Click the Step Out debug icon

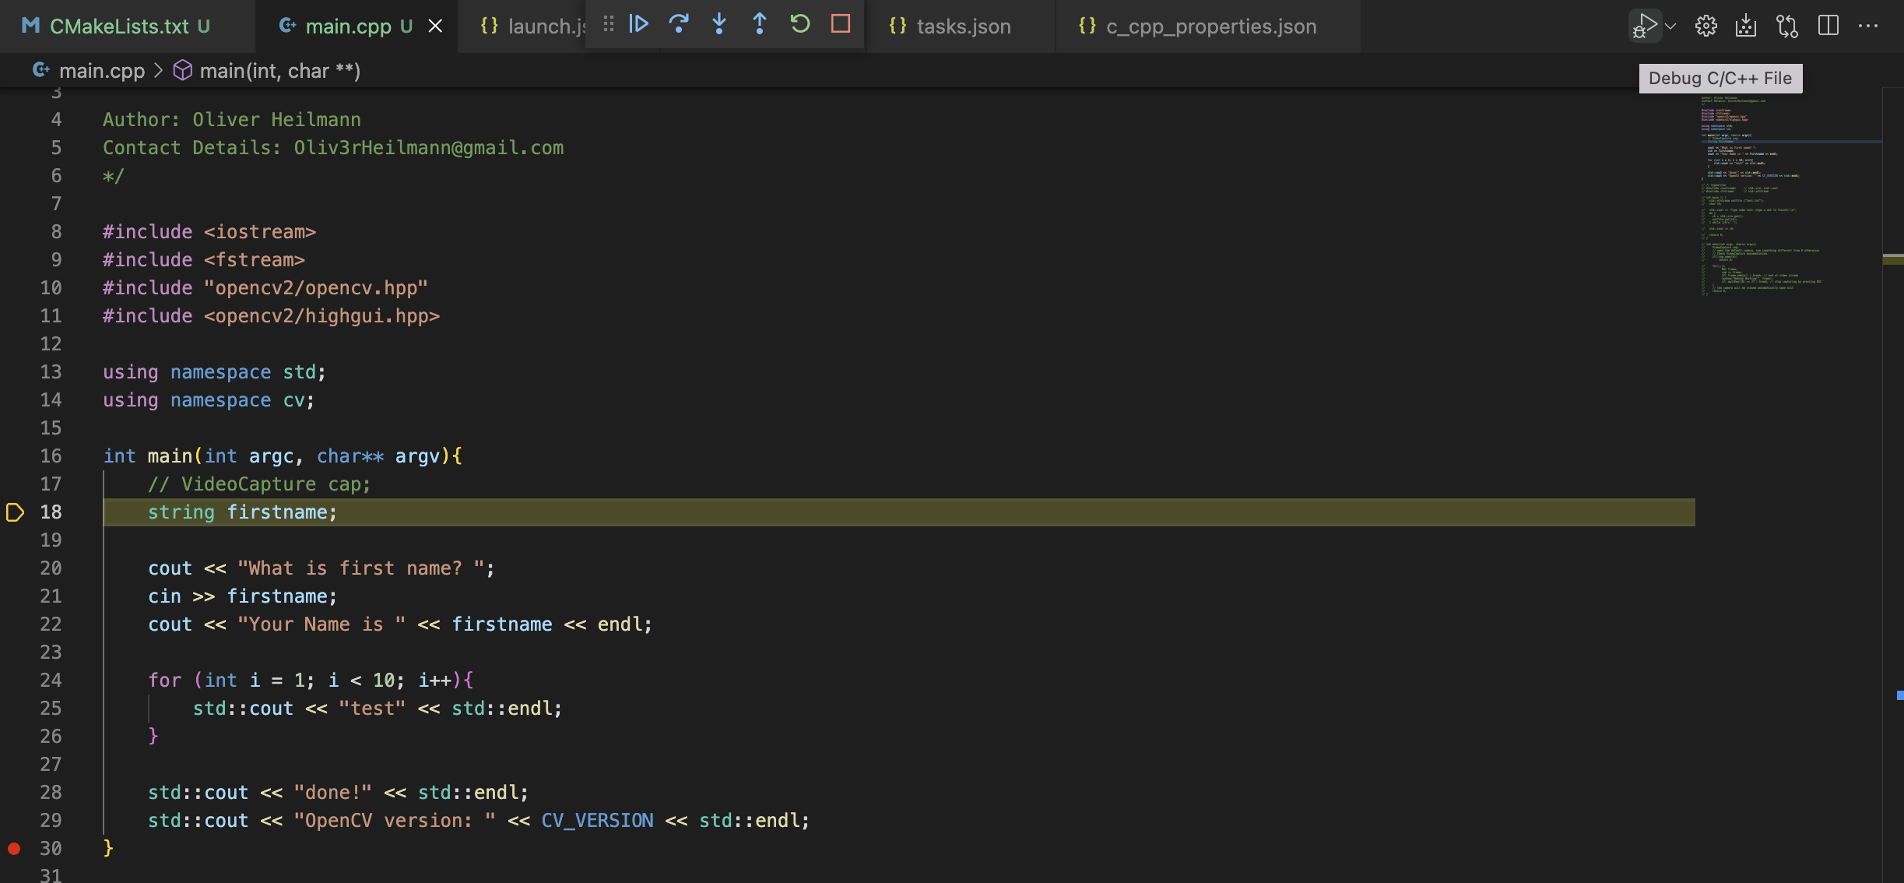click(x=760, y=24)
